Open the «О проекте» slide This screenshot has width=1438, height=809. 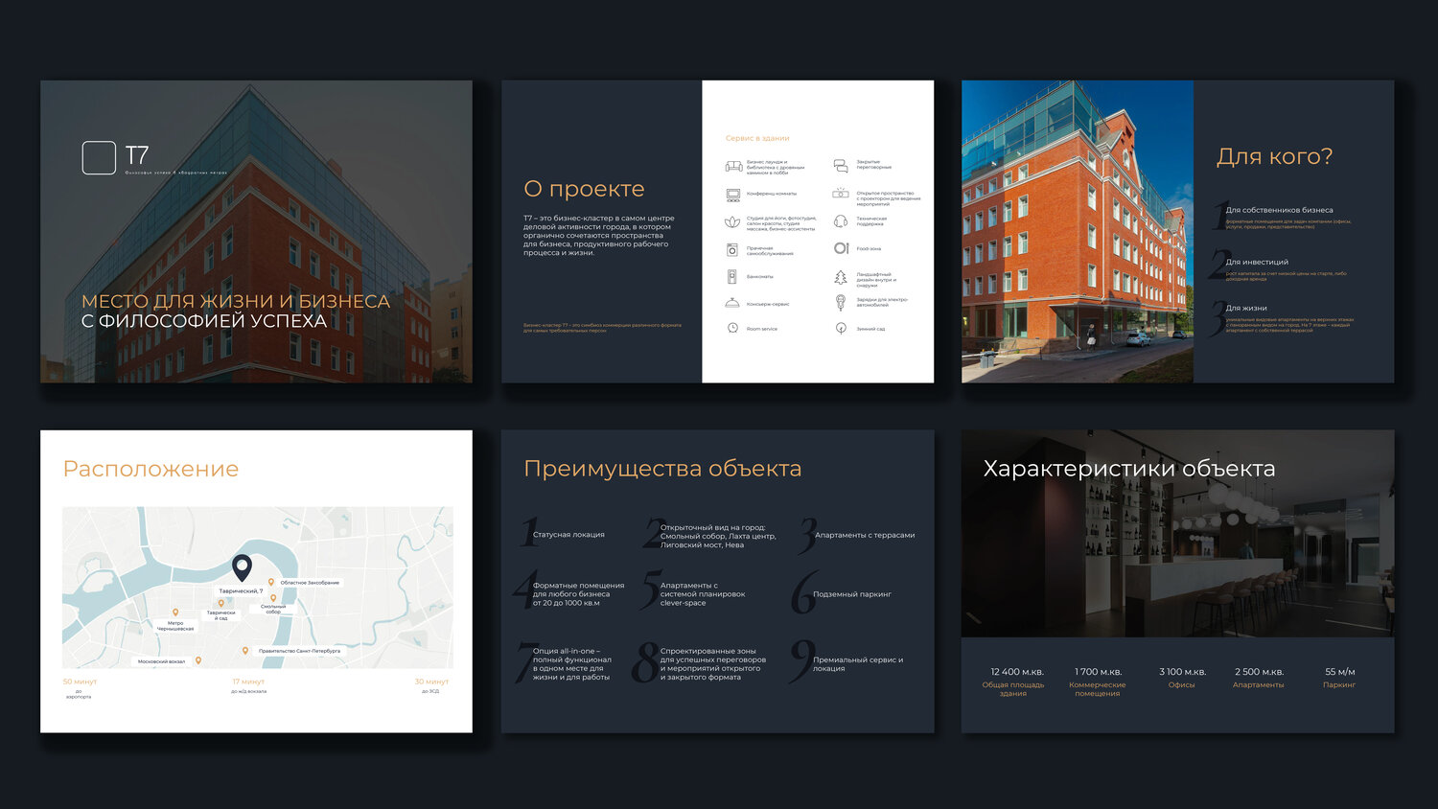pyautogui.click(x=717, y=231)
